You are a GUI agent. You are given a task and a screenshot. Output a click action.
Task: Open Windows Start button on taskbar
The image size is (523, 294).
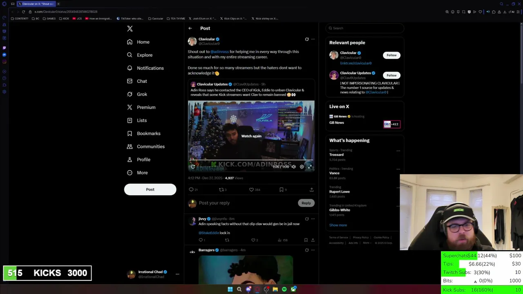[x=230, y=289]
